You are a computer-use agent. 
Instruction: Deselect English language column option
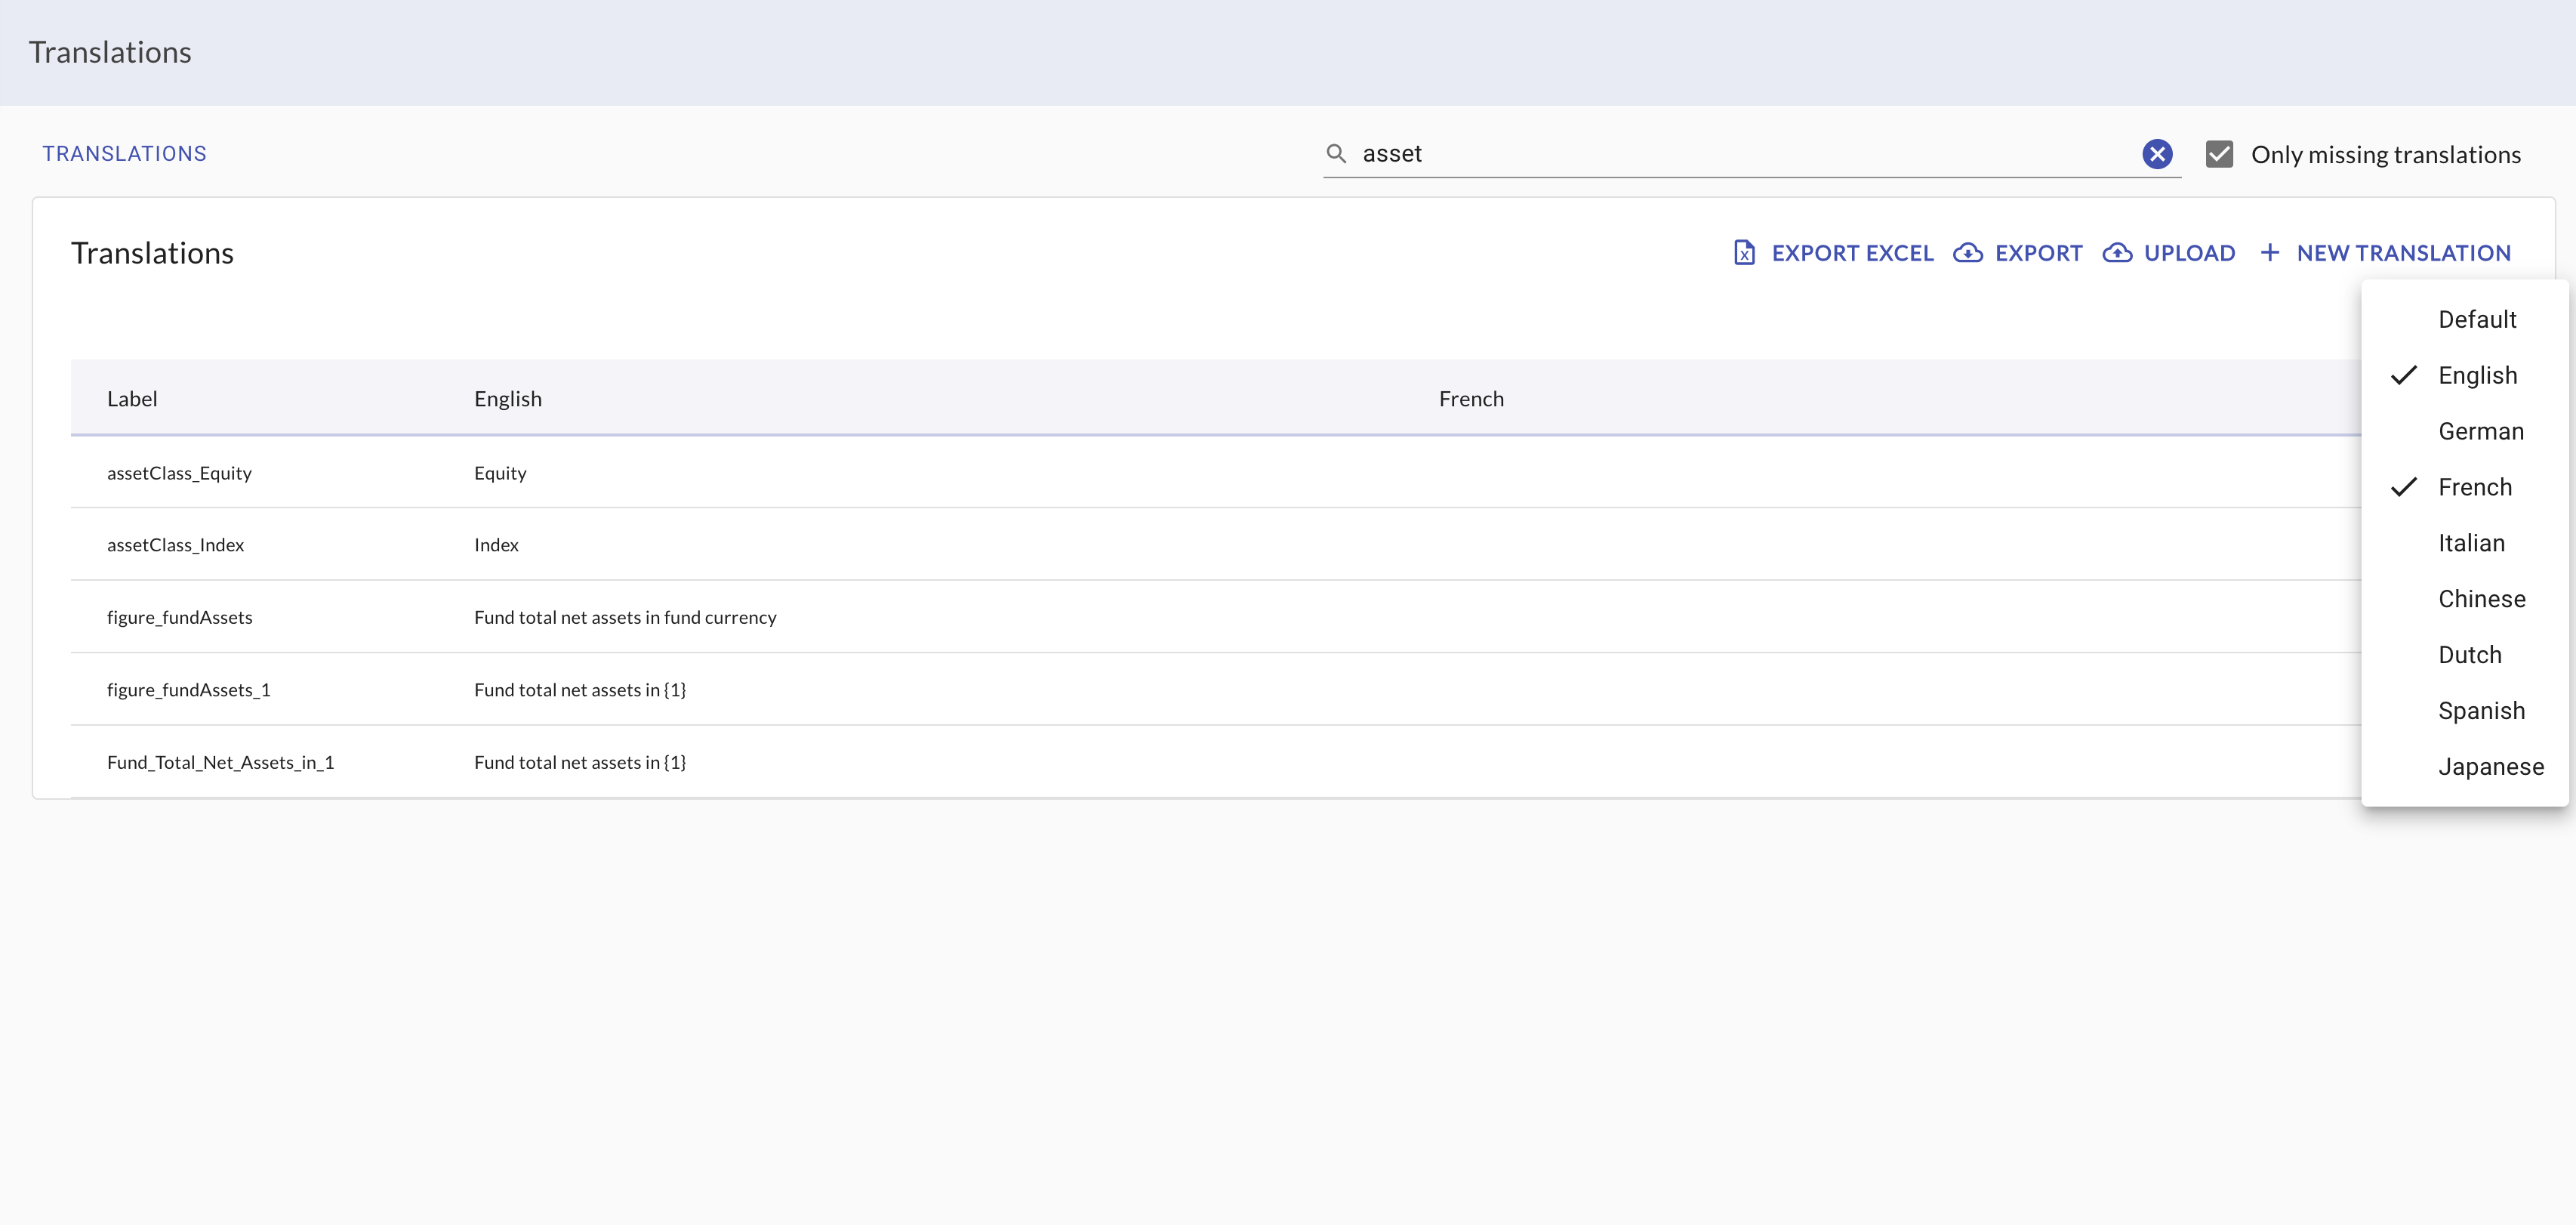point(2477,375)
